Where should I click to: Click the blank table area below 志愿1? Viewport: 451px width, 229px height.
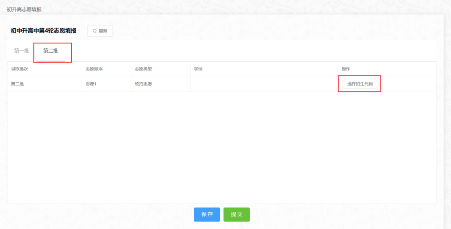click(221, 148)
